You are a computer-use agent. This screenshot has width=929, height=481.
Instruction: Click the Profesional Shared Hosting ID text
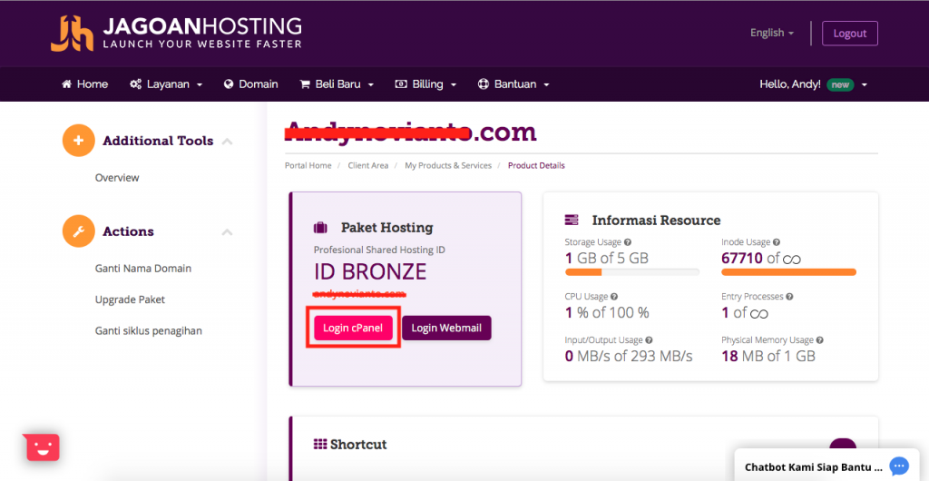379,250
